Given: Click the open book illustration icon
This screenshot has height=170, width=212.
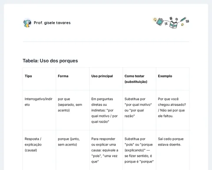Looking at the screenshot, I should 174,24.
